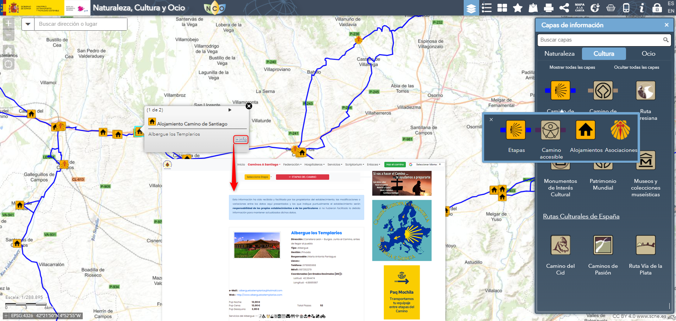
Task: Open Mapa a la Carta tool
Action: click(580, 8)
